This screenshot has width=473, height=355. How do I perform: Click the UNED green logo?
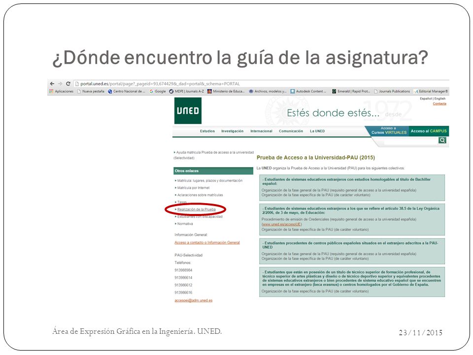[188, 110]
